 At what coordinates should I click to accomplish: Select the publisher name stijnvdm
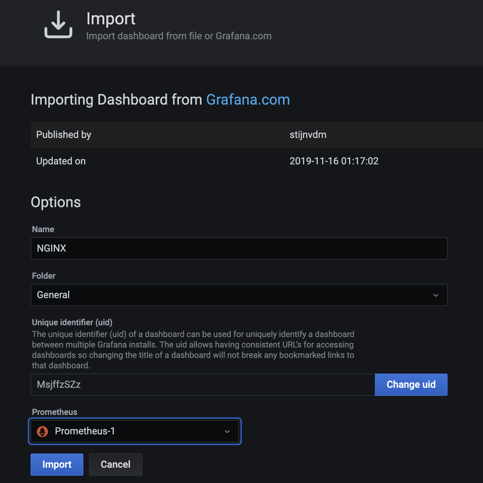[308, 135]
